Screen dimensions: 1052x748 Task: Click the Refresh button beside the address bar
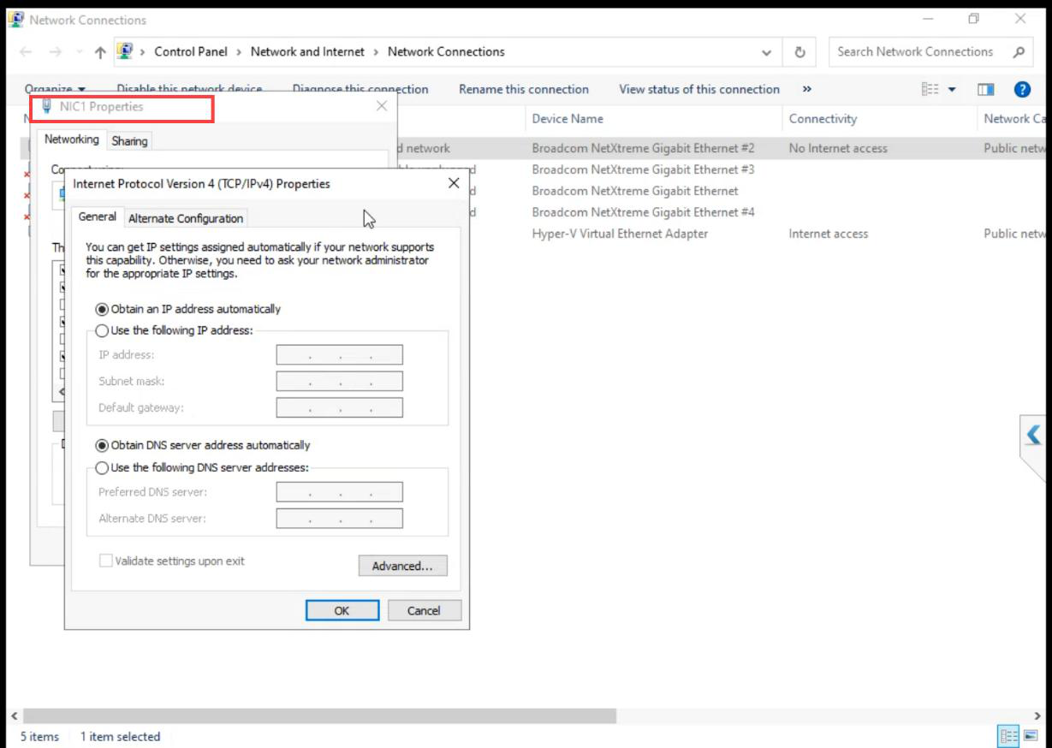(799, 52)
